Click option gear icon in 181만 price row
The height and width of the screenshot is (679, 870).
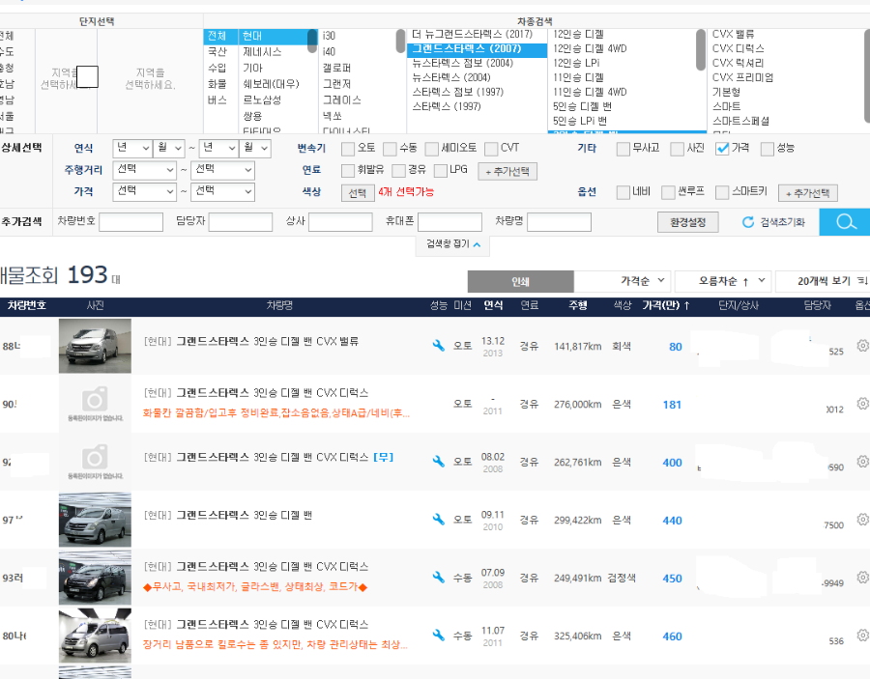[862, 404]
